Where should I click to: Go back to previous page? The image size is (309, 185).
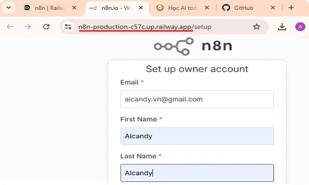click(x=10, y=27)
